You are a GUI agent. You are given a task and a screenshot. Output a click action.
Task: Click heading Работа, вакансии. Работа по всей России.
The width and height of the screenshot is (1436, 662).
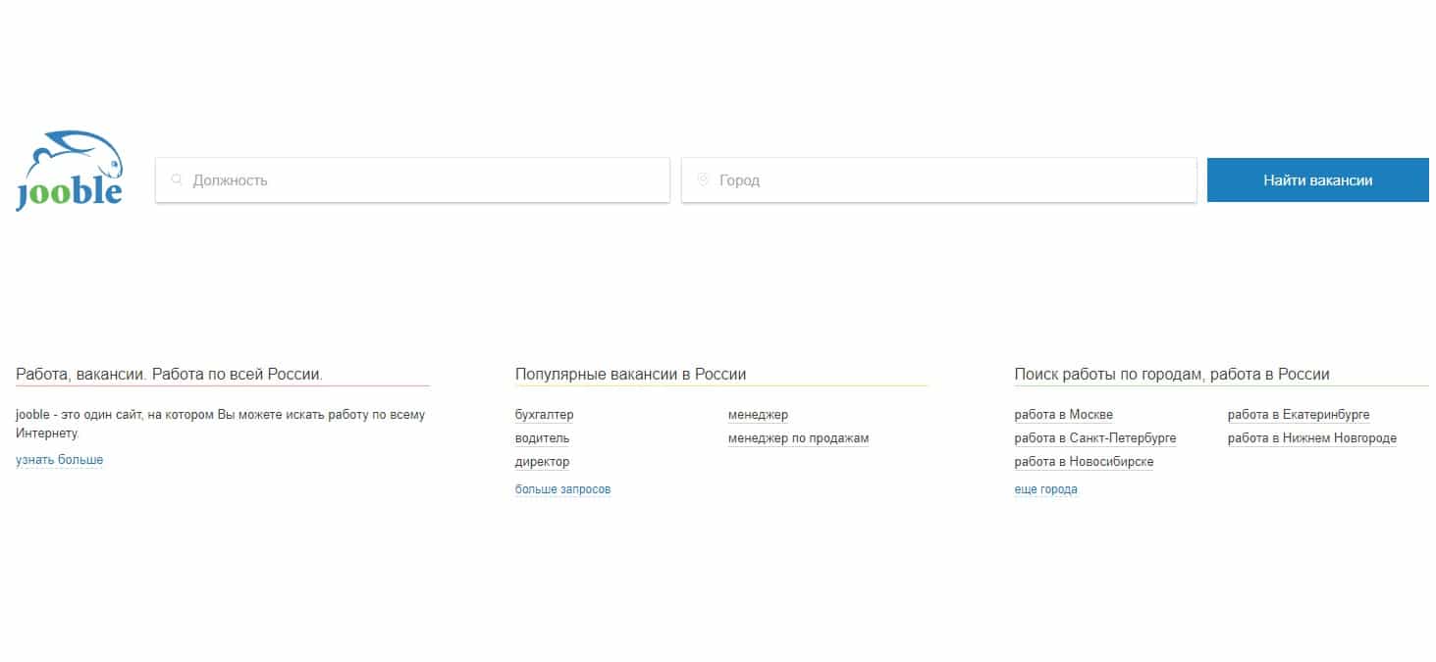point(169,375)
